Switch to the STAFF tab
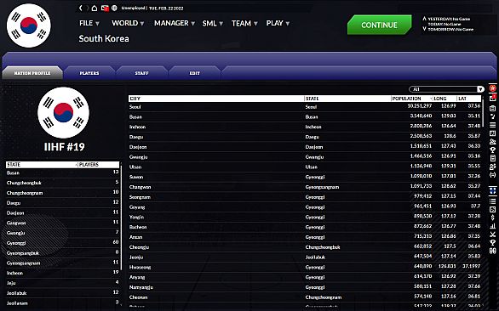This screenshot has height=311, width=499. point(141,73)
